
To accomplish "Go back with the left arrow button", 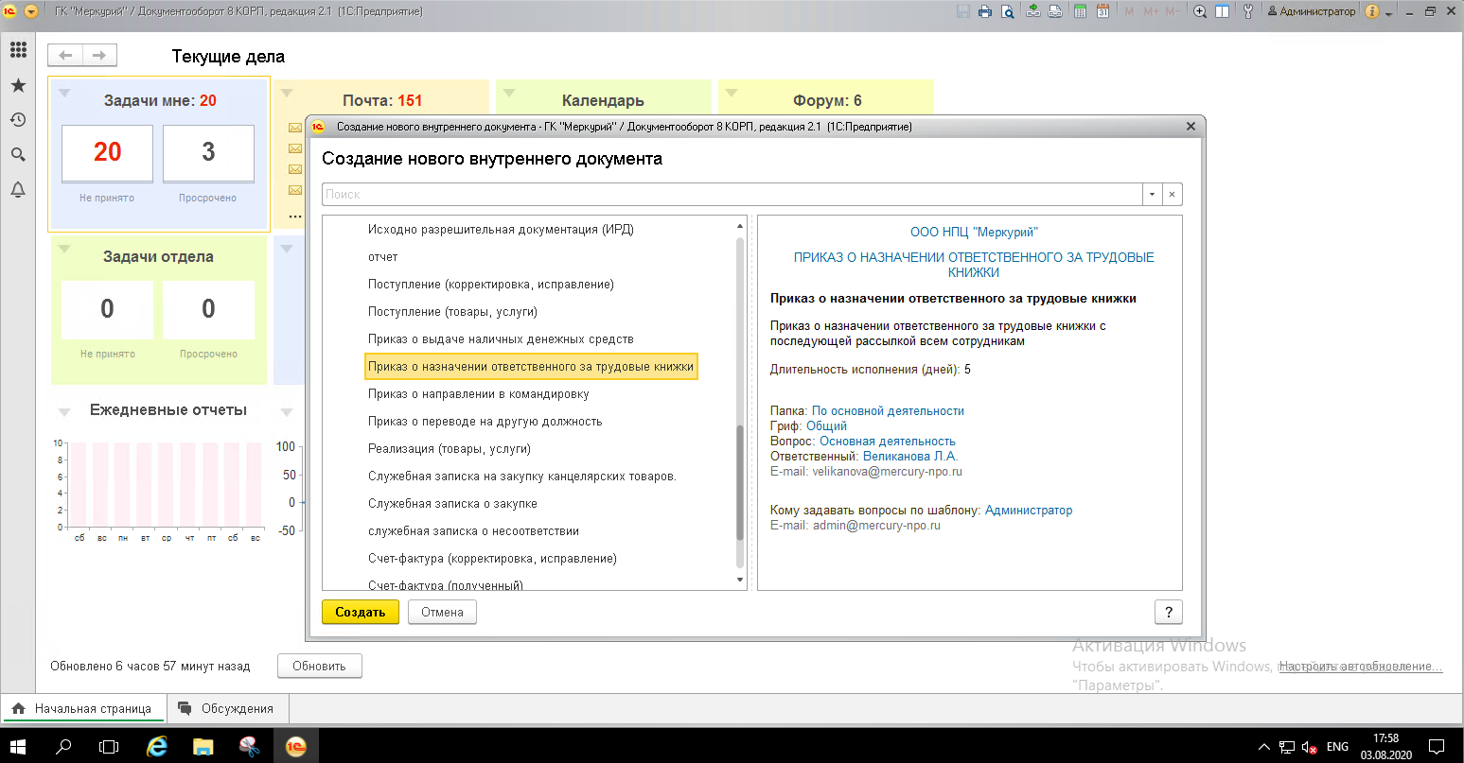I will coord(65,56).
